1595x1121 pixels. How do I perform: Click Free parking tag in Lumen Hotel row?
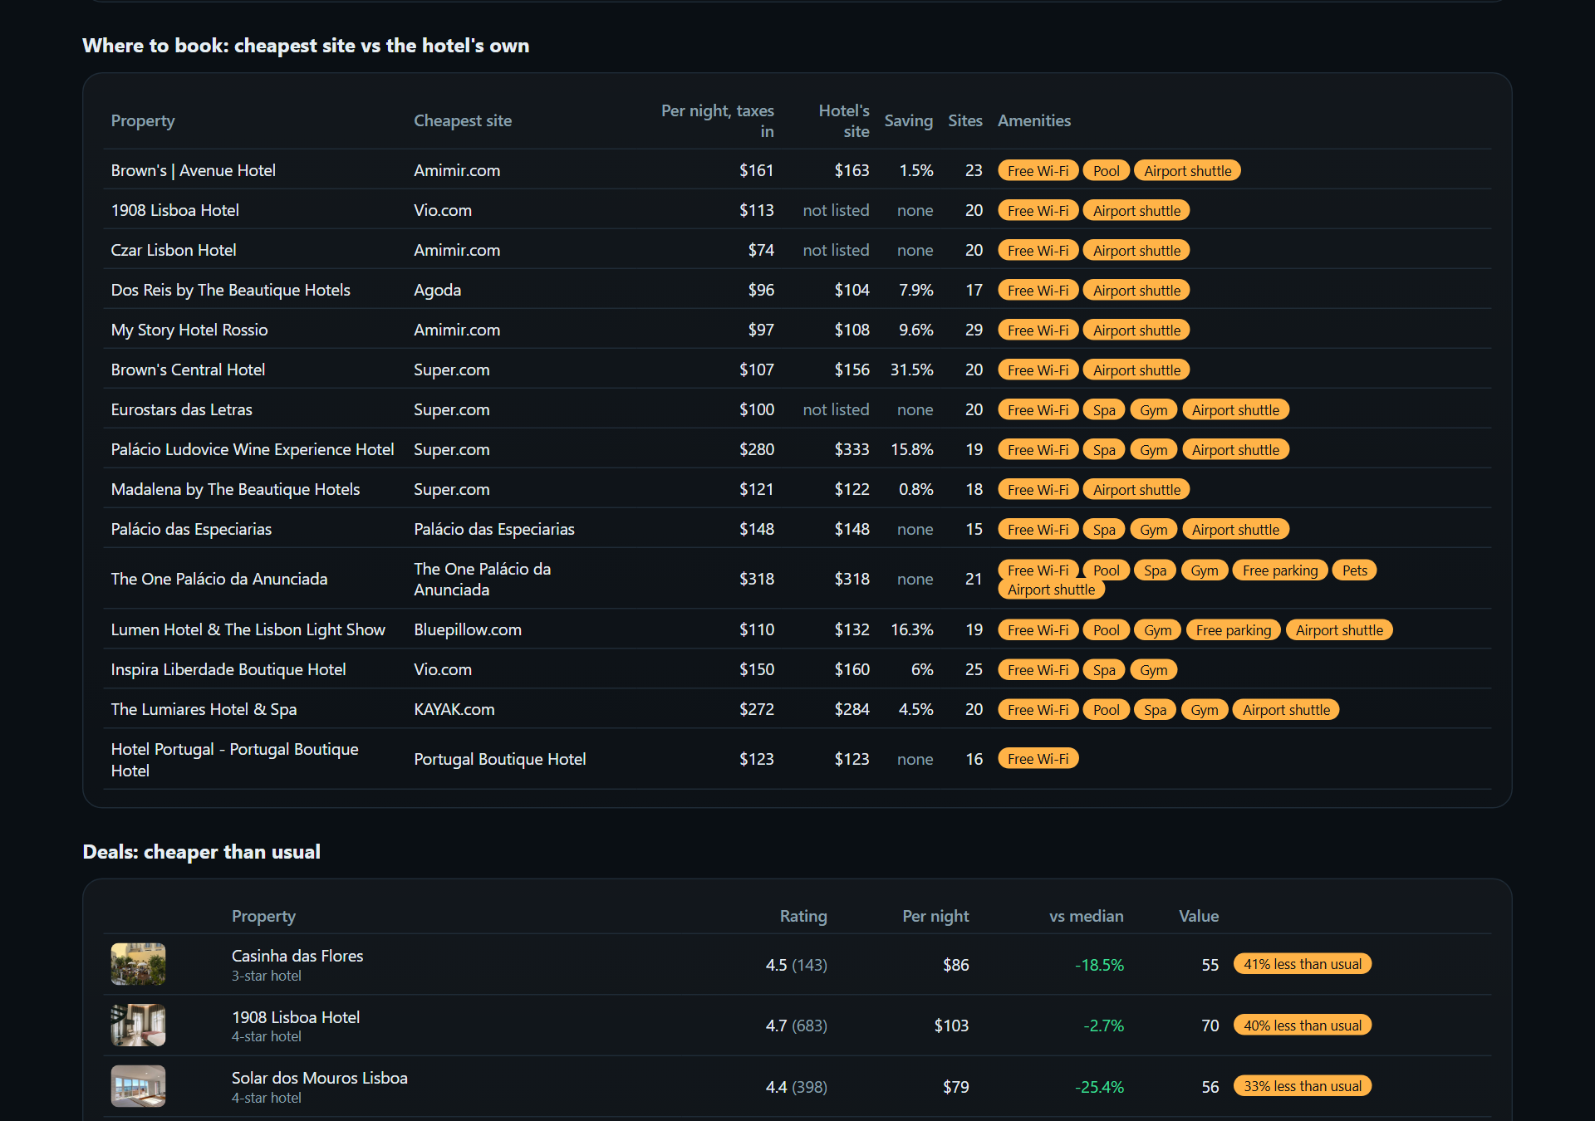pos(1234,630)
